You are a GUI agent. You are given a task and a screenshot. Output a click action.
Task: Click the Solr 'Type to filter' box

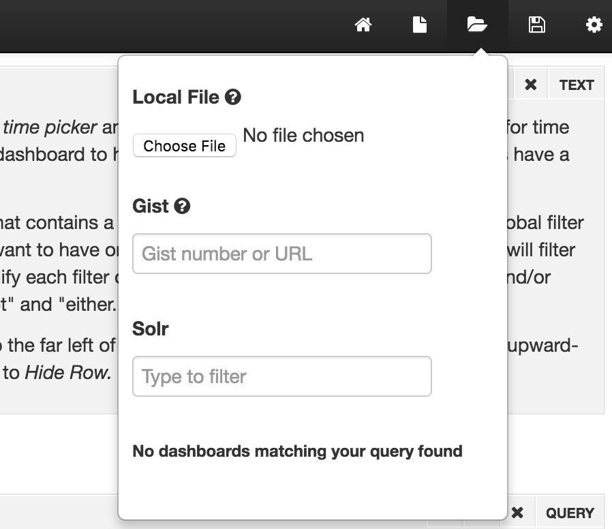281,376
